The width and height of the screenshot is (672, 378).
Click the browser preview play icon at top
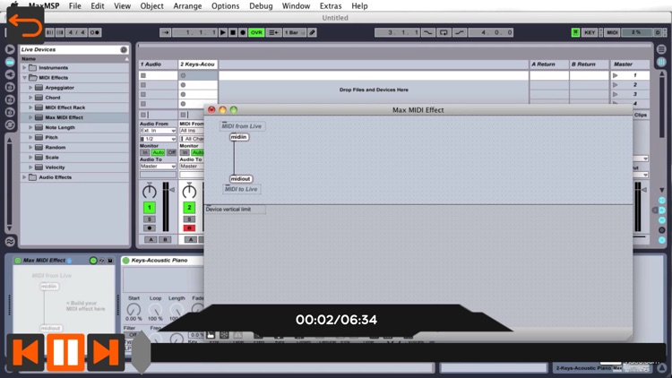pyautogui.click(x=10, y=49)
